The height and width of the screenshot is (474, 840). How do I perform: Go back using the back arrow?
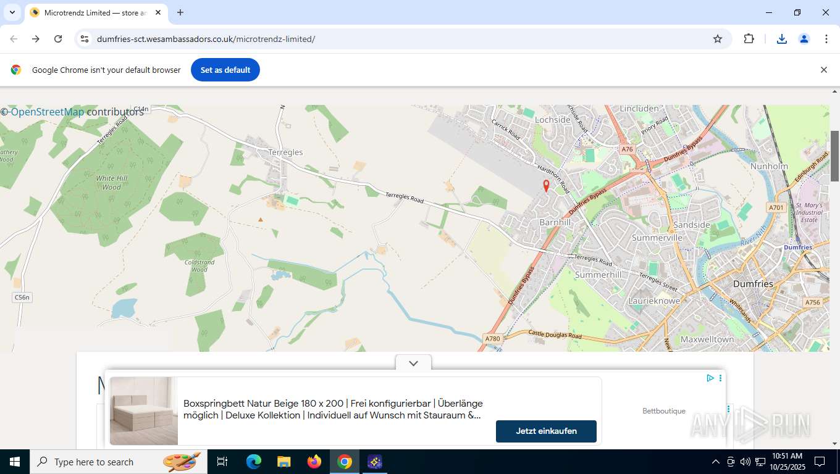[14, 39]
